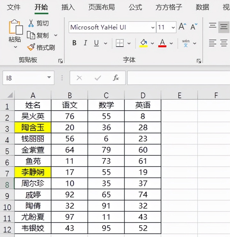
Task: Switch to 方方格子 tab
Action: tap(169, 7)
